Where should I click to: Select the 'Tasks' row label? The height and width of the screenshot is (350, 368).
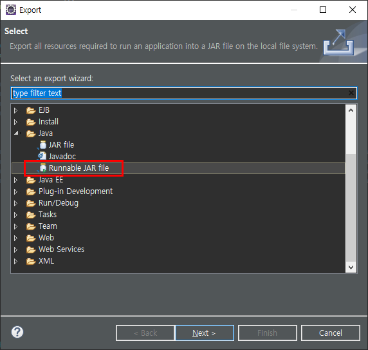click(48, 215)
